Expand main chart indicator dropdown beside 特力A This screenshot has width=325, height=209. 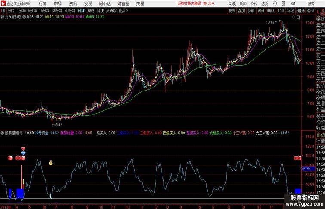pyautogui.click(x=24, y=17)
